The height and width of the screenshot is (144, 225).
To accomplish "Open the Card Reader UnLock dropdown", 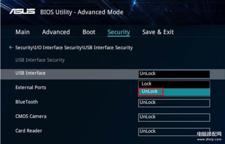I will pos(174,132).
